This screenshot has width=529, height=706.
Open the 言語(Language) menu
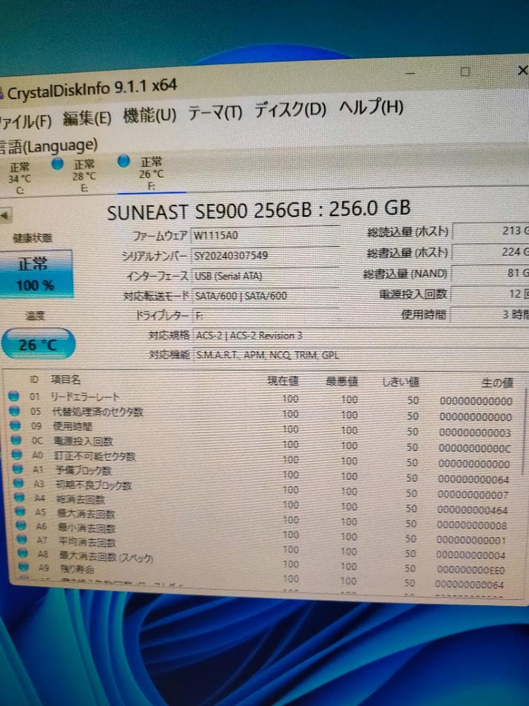(x=49, y=145)
